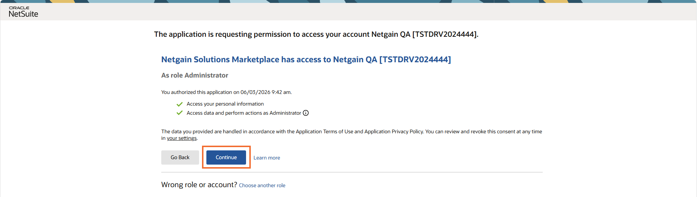Click 'Access your personal information' text
The height and width of the screenshot is (197, 697).
225,104
